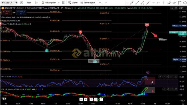Start Tekrar oynat bar replay
The height and width of the screenshot is (105, 187).
(88, 3)
